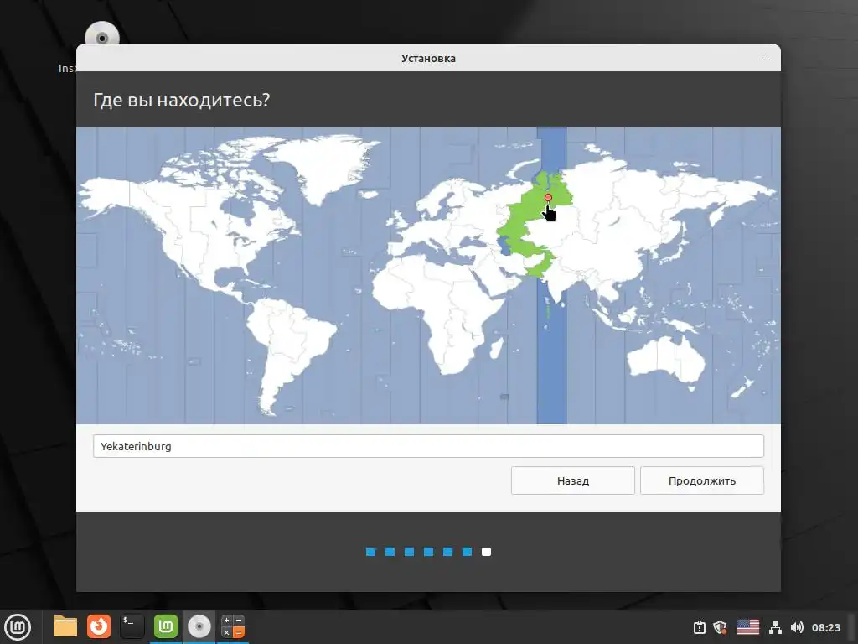The height and width of the screenshot is (644, 858).
Task: Open the Linux Mint start menu
Action: [x=18, y=627]
